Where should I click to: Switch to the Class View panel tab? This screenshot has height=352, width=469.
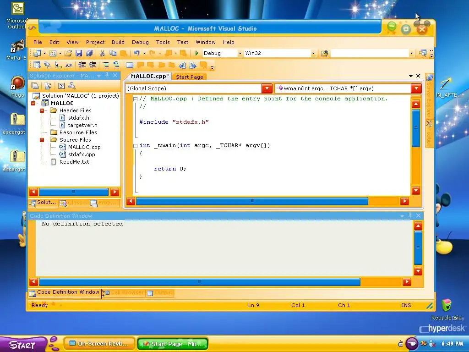(x=74, y=203)
